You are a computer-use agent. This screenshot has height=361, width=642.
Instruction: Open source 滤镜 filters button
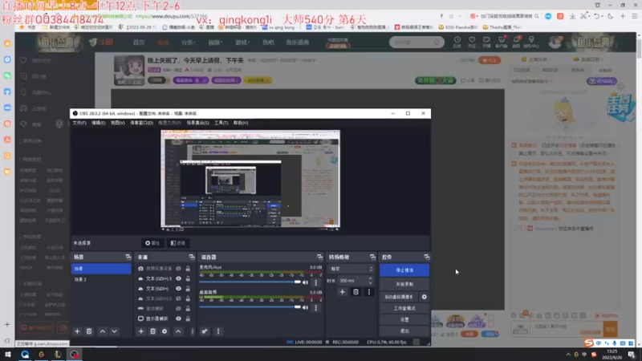tap(178, 243)
